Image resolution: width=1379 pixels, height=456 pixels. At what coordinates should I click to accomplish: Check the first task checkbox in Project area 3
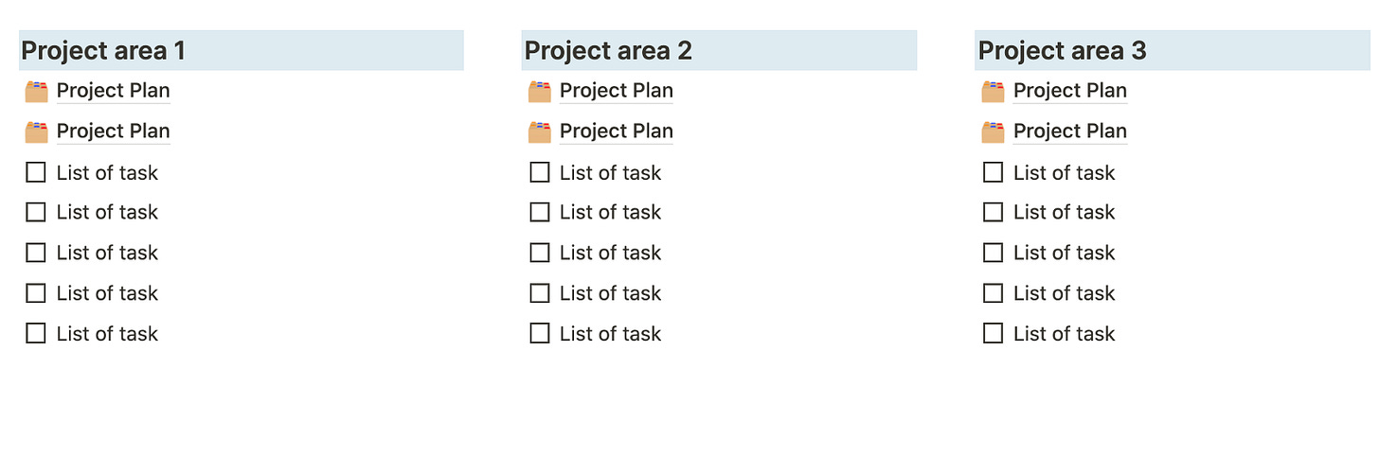pos(994,172)
